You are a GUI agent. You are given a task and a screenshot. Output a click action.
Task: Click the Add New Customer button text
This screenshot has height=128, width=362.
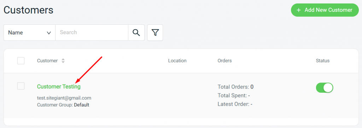click(328, 10)
